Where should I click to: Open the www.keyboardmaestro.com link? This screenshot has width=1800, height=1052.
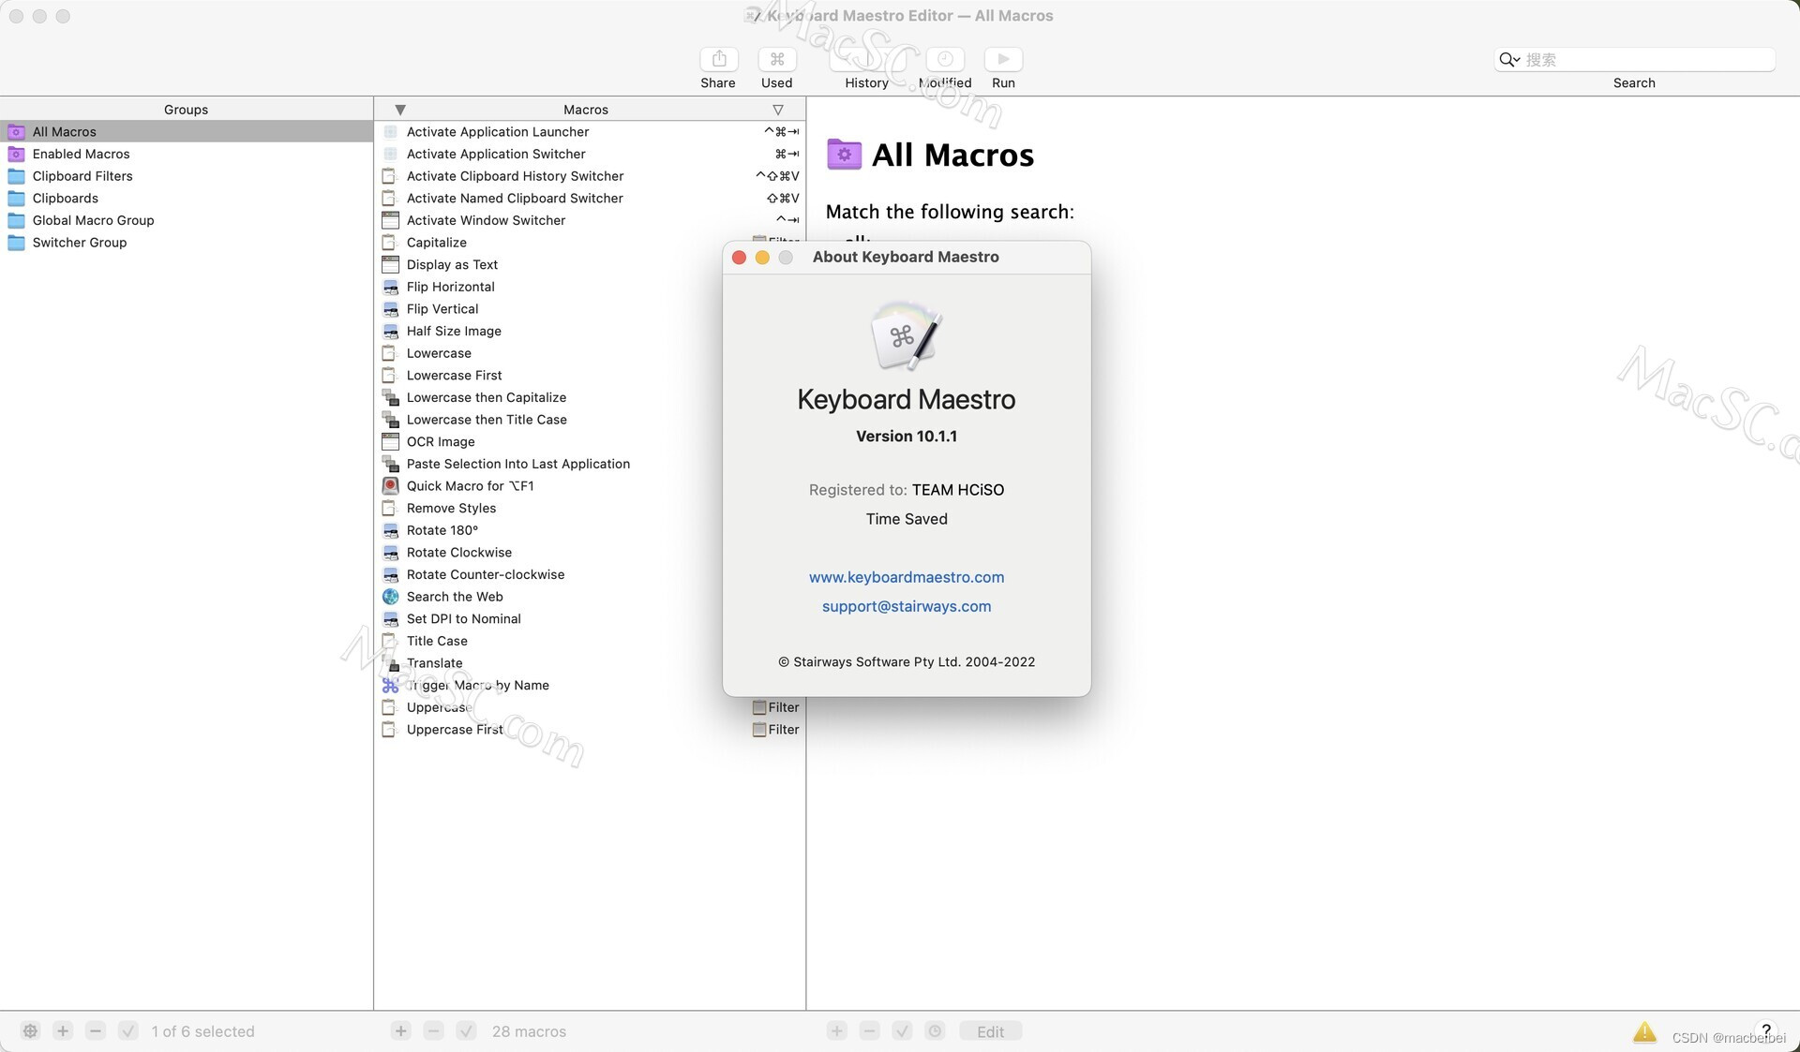[x=906, y=577]
